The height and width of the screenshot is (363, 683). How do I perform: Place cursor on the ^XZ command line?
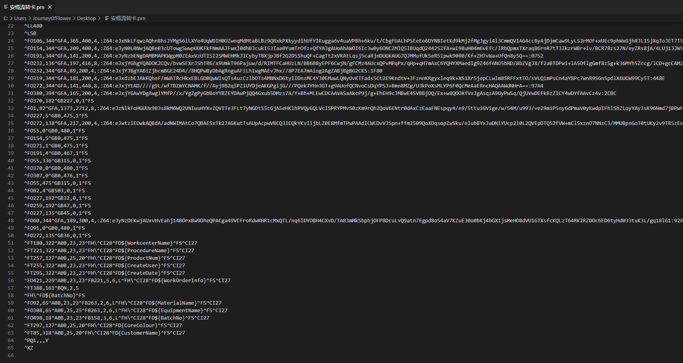[x=29, y=348]
